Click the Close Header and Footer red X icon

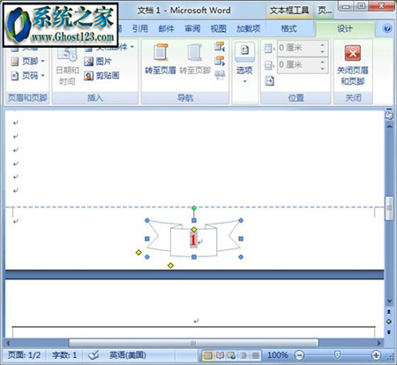pyautogui.click(x=352, y=53)
